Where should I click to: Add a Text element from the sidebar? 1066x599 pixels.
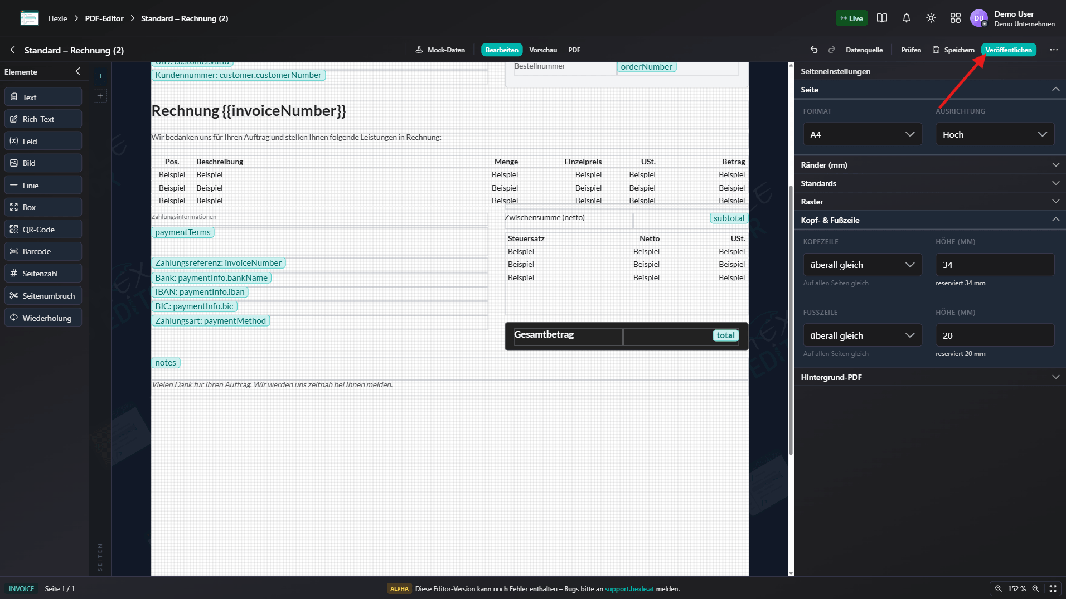43,97
